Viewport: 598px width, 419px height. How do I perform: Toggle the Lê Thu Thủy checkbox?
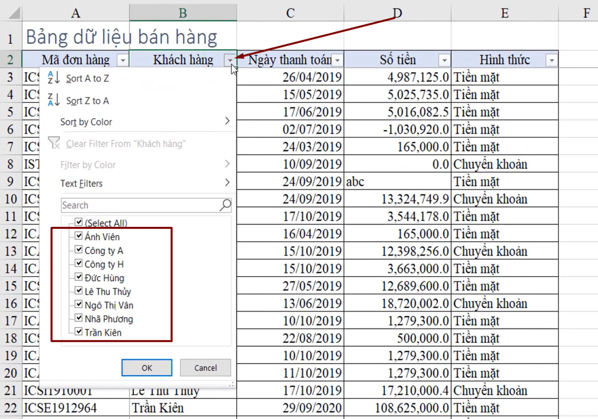coord(79,291)
